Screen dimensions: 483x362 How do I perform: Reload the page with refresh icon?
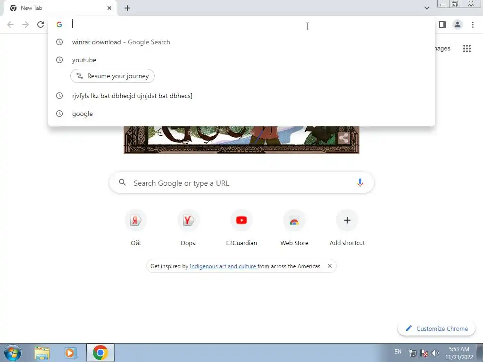pos(41,25)
